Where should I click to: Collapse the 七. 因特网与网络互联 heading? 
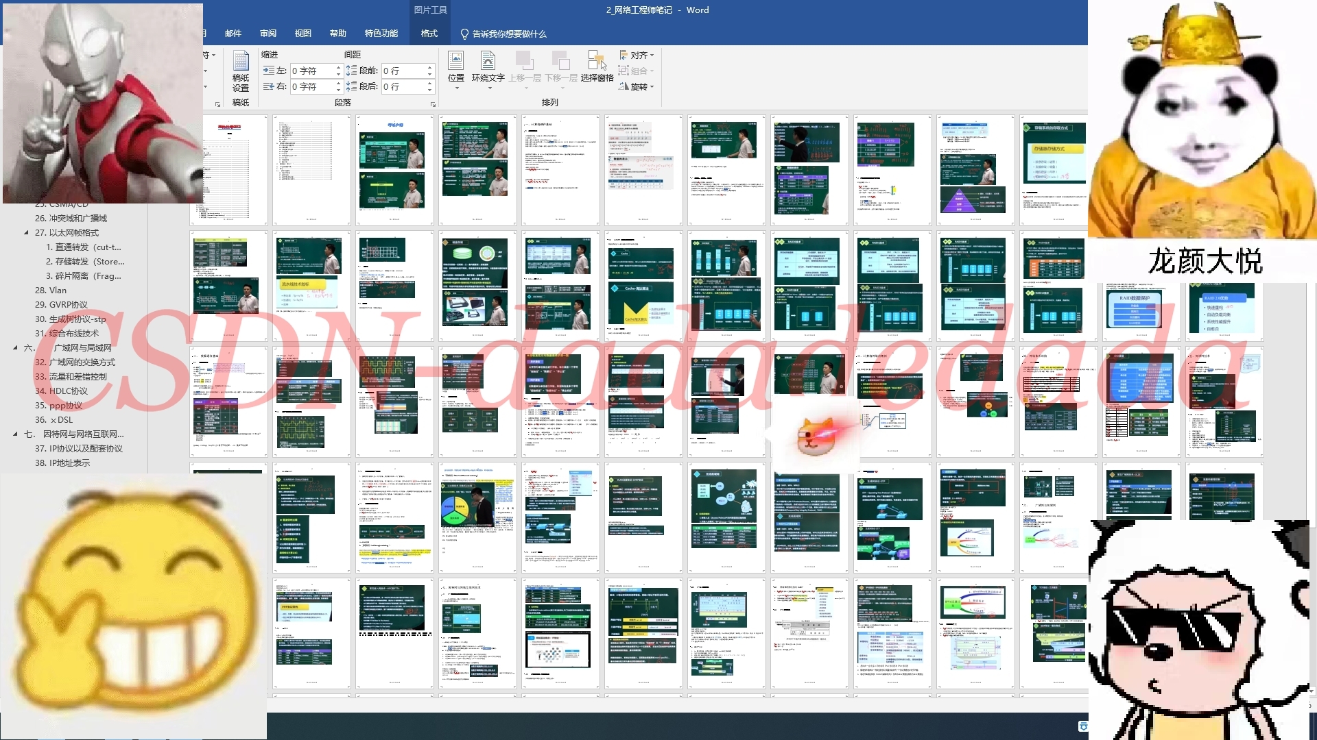15,434
